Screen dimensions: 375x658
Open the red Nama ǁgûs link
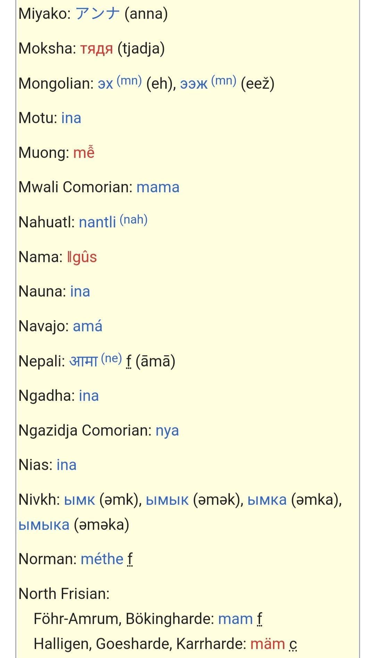click(x=82, y=257)
